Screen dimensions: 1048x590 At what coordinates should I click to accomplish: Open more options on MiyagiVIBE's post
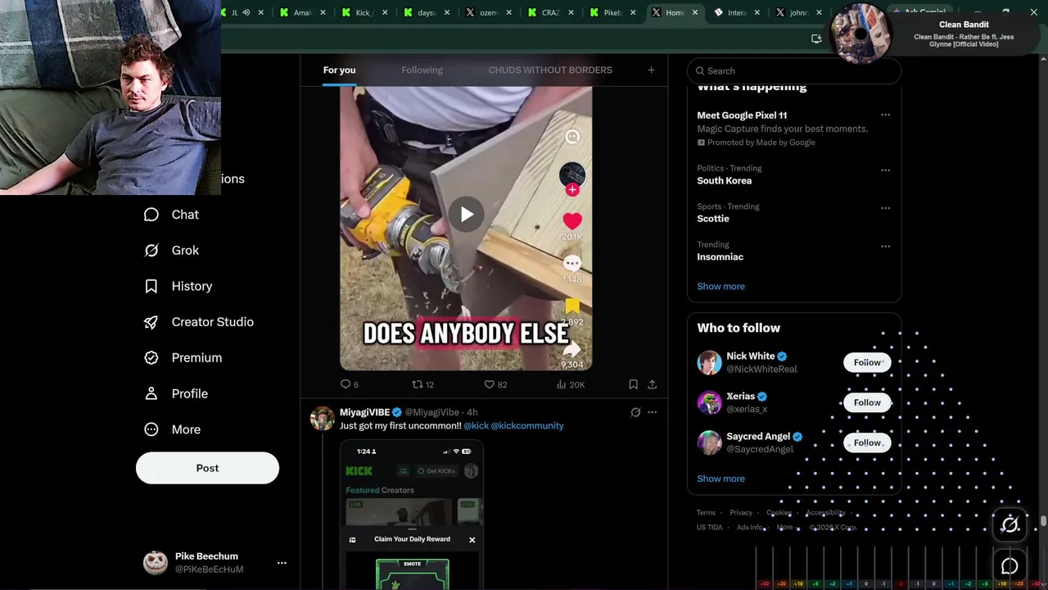(653, 412)
